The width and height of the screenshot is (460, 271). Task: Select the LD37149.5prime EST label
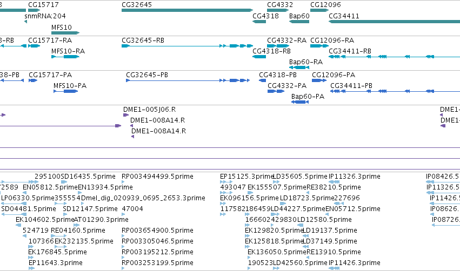coord(330,241)
